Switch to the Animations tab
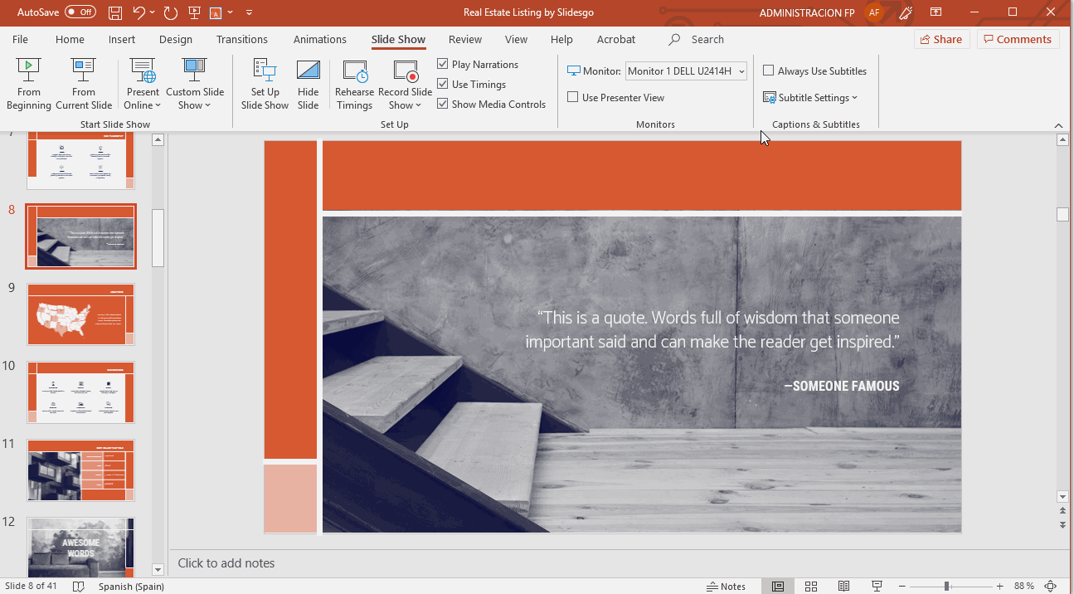Image resolution: width=1074 pixels, height=594 pixels. point(319,39)
